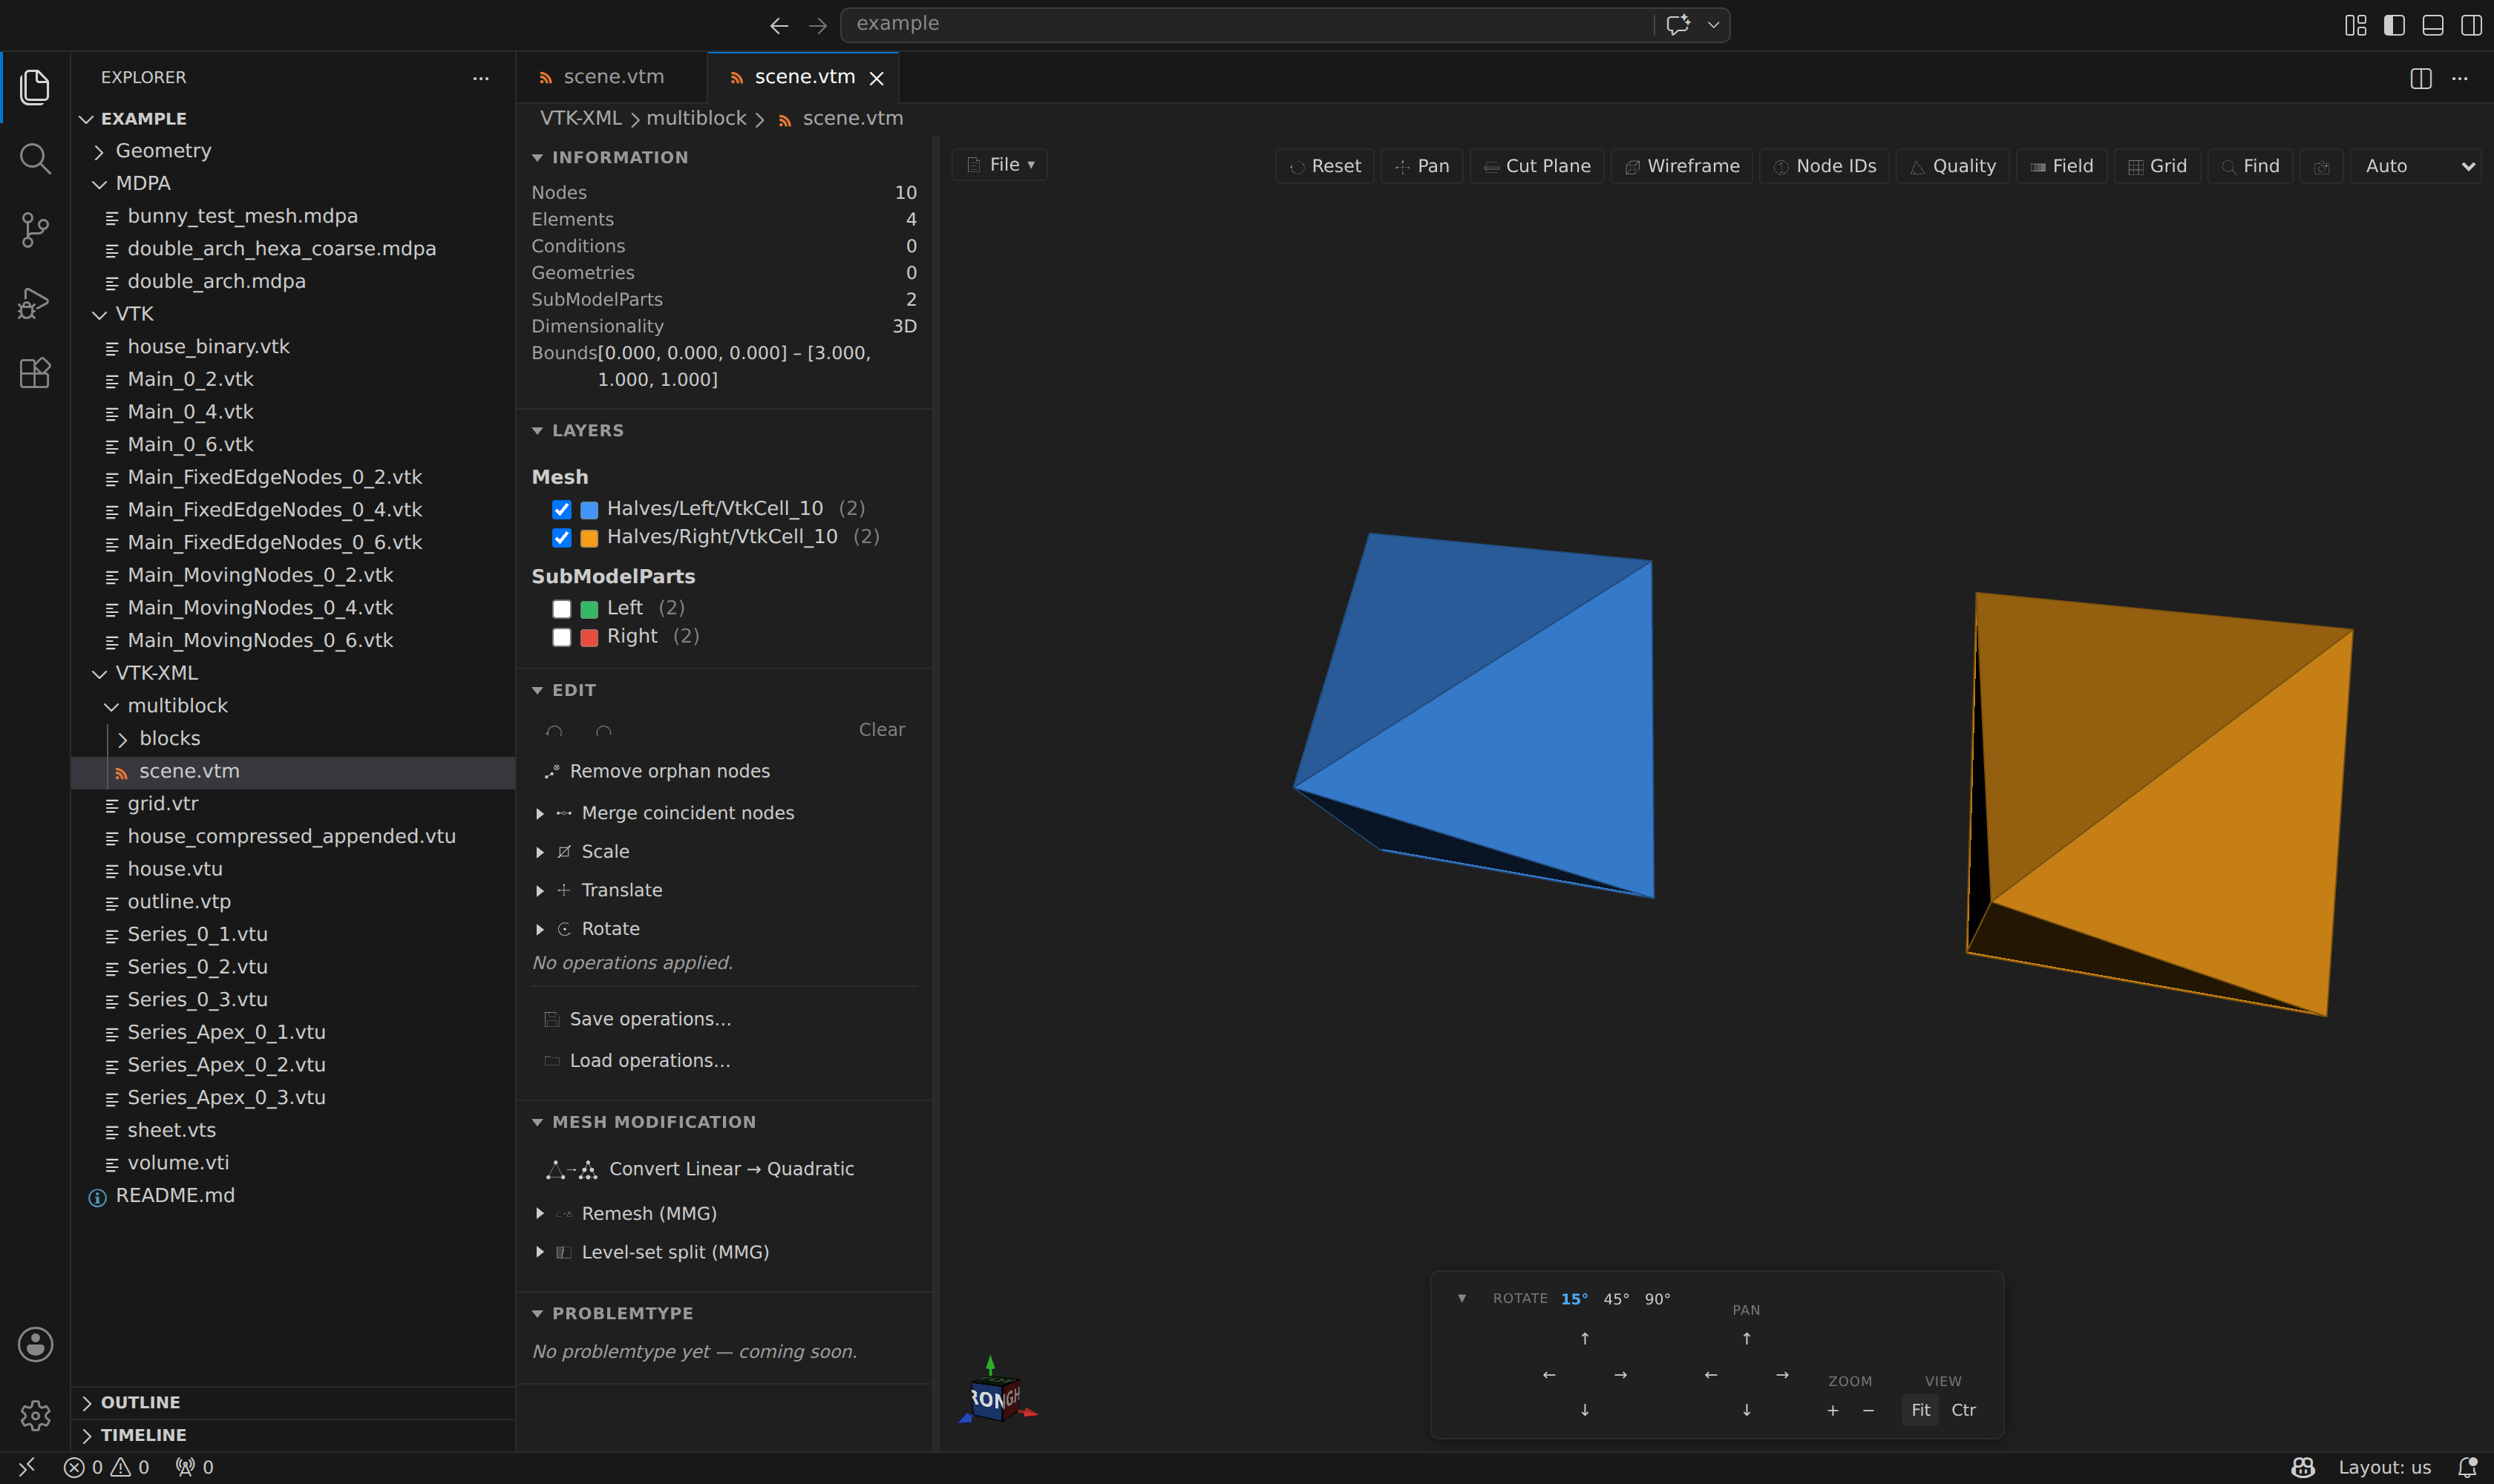Click Convert Linear → Quadratic
The width and height of the screenshot is (2494, 1484).
(699, 1169)
